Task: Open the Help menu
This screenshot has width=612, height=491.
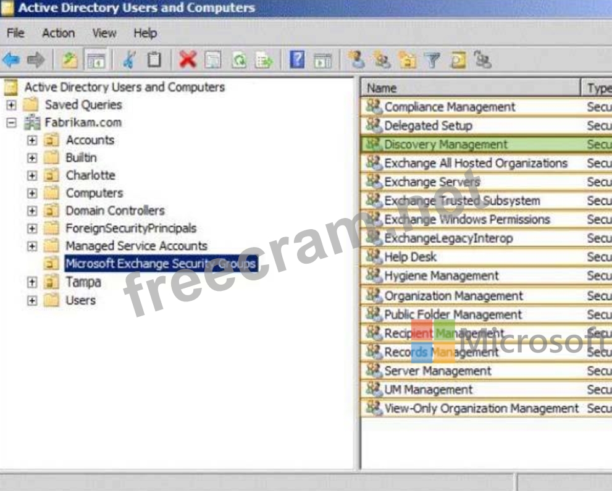Action: coord(145,33)
